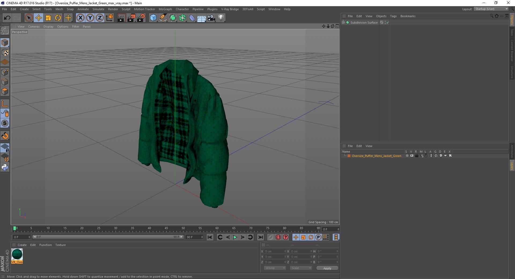515x279 pixels.
Task: Open the viewport Cameras menu
Action: (34, 27)
